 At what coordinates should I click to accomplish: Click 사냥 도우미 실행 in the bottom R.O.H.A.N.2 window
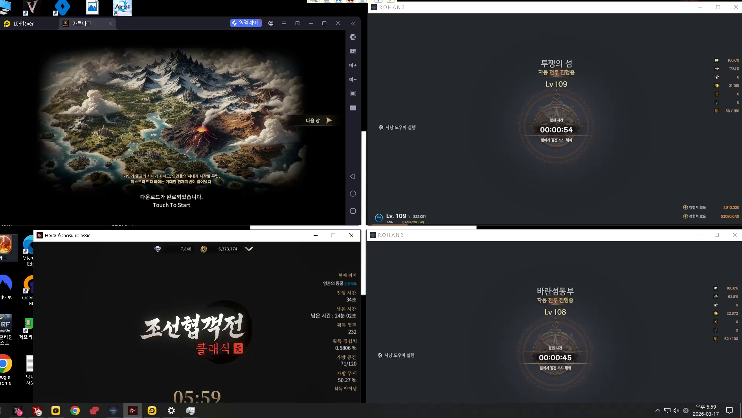coord(396,355)
